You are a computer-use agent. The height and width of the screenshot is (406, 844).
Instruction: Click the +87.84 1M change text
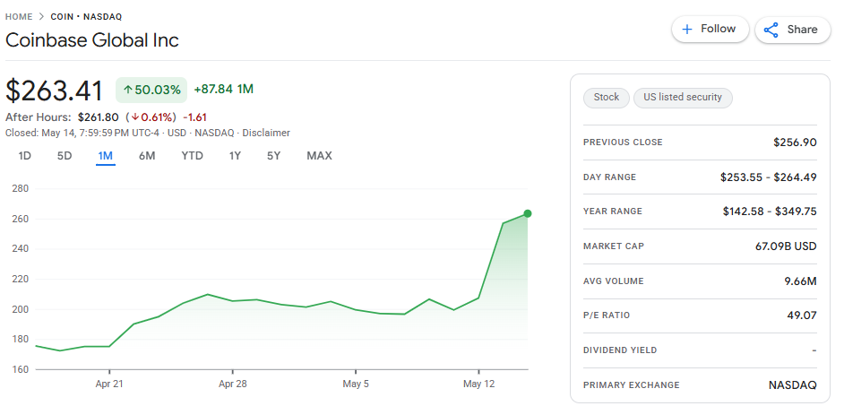pos(223,90)
